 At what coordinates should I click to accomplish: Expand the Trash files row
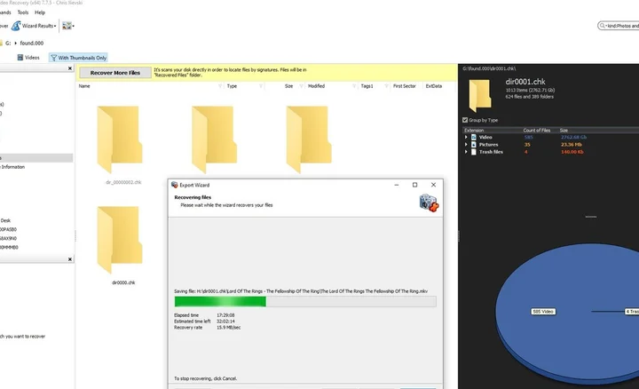(x=466, y=152)
